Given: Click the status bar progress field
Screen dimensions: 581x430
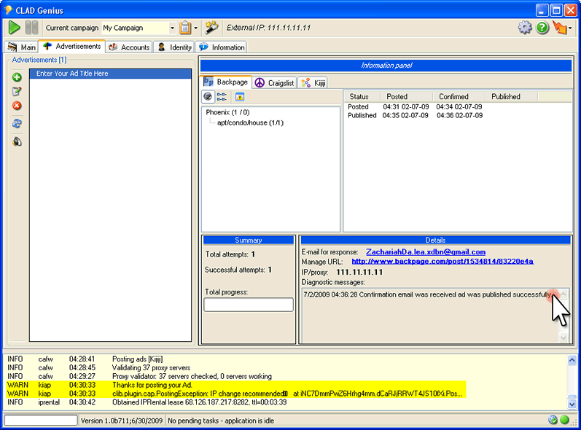Looking at the screenshot, I should [x=41, y=421].
